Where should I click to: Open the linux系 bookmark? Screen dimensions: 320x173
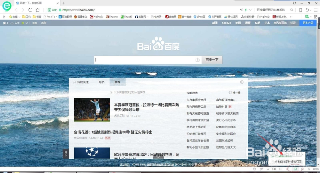coord(126,17)
